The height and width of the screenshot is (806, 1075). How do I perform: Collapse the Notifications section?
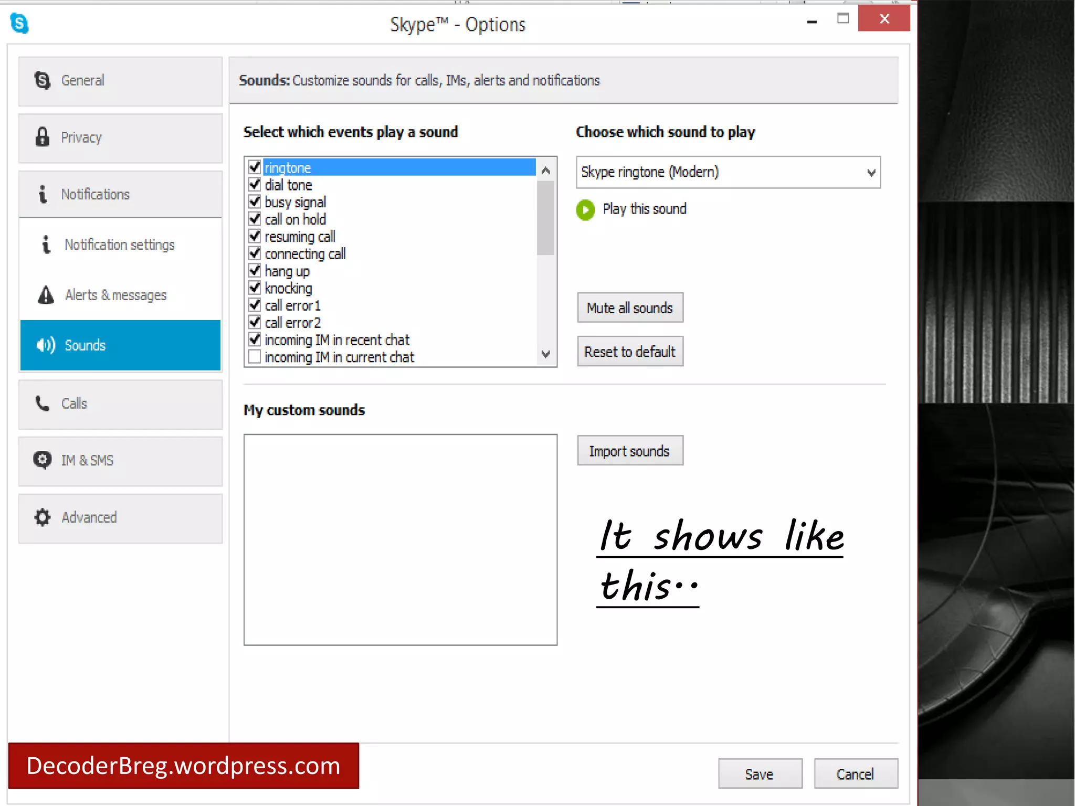click(x=121, y=194)
